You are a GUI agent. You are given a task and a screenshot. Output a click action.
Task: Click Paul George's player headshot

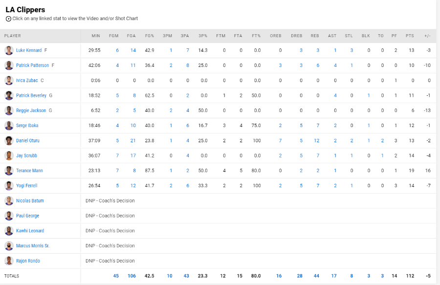click(x=9, y=216)
